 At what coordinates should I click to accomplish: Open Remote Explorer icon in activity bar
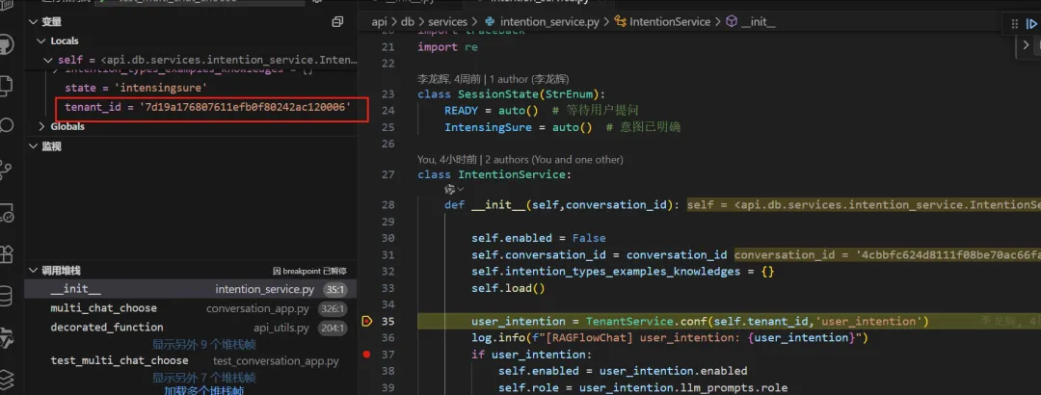6,212
